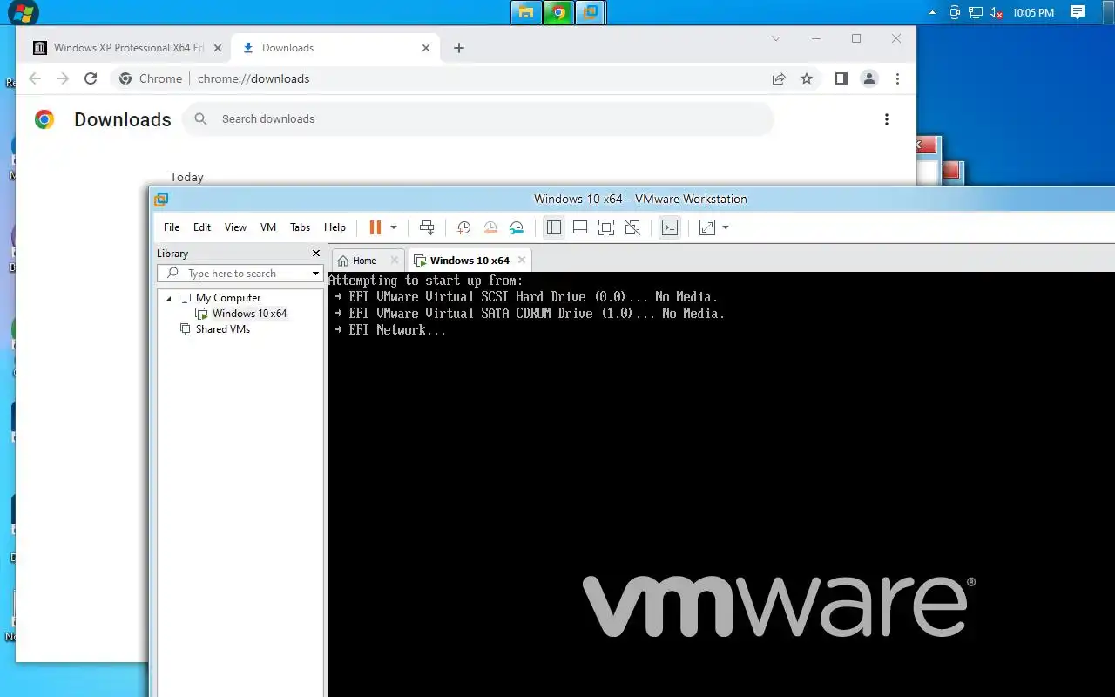Image resolution: width=1115 pixels, height=697 pixels.
Task: Open the stretch guest dropdown arrow
Action: click(x=726, y=227)
